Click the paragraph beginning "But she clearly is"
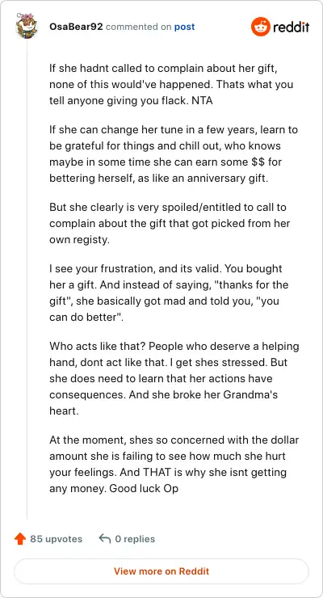The height and width of the screenshot is (598, 323). point(170,224)
